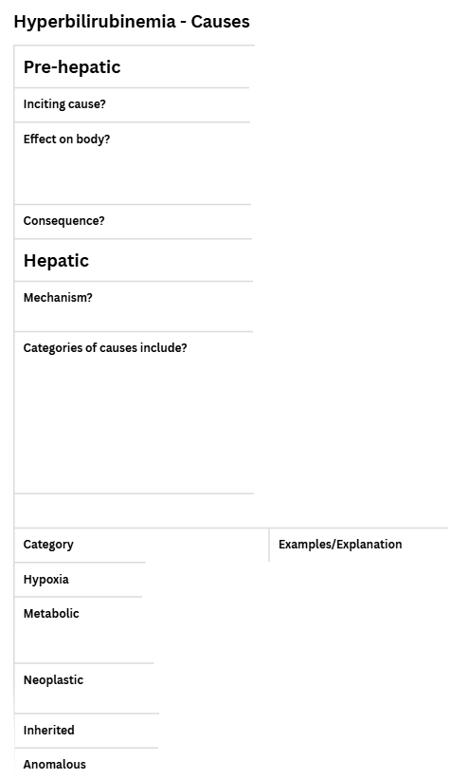Click blank answer area beside Metabolic
The image size is (451, 779).
click(300, 630)
